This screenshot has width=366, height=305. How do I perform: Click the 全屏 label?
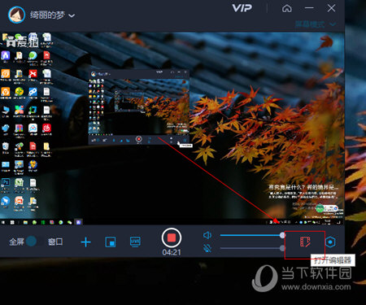[16, 242]
